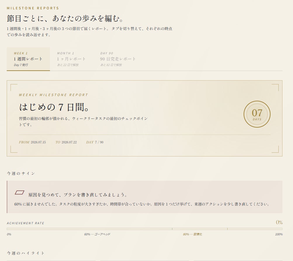Click the はじめの7日間 report heading
This screenshot has width=293, height=261.
(x=54, y=107)
